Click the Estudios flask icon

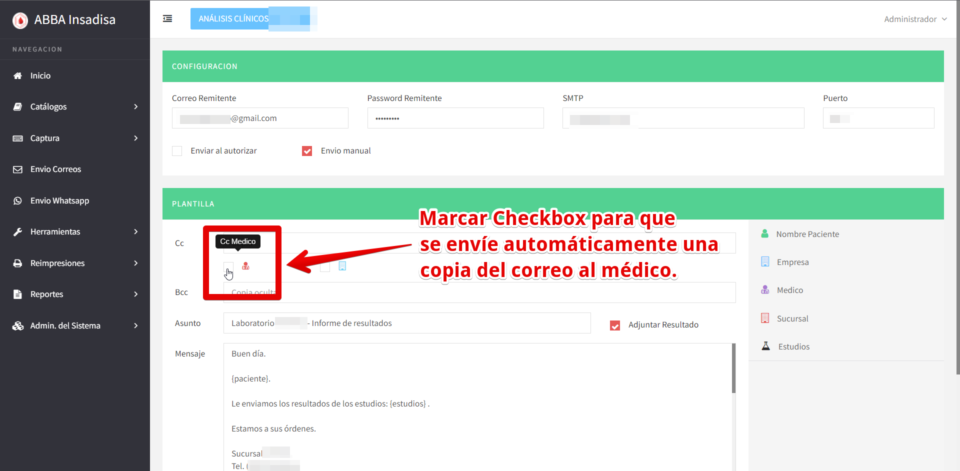click(x=765, y=346)
